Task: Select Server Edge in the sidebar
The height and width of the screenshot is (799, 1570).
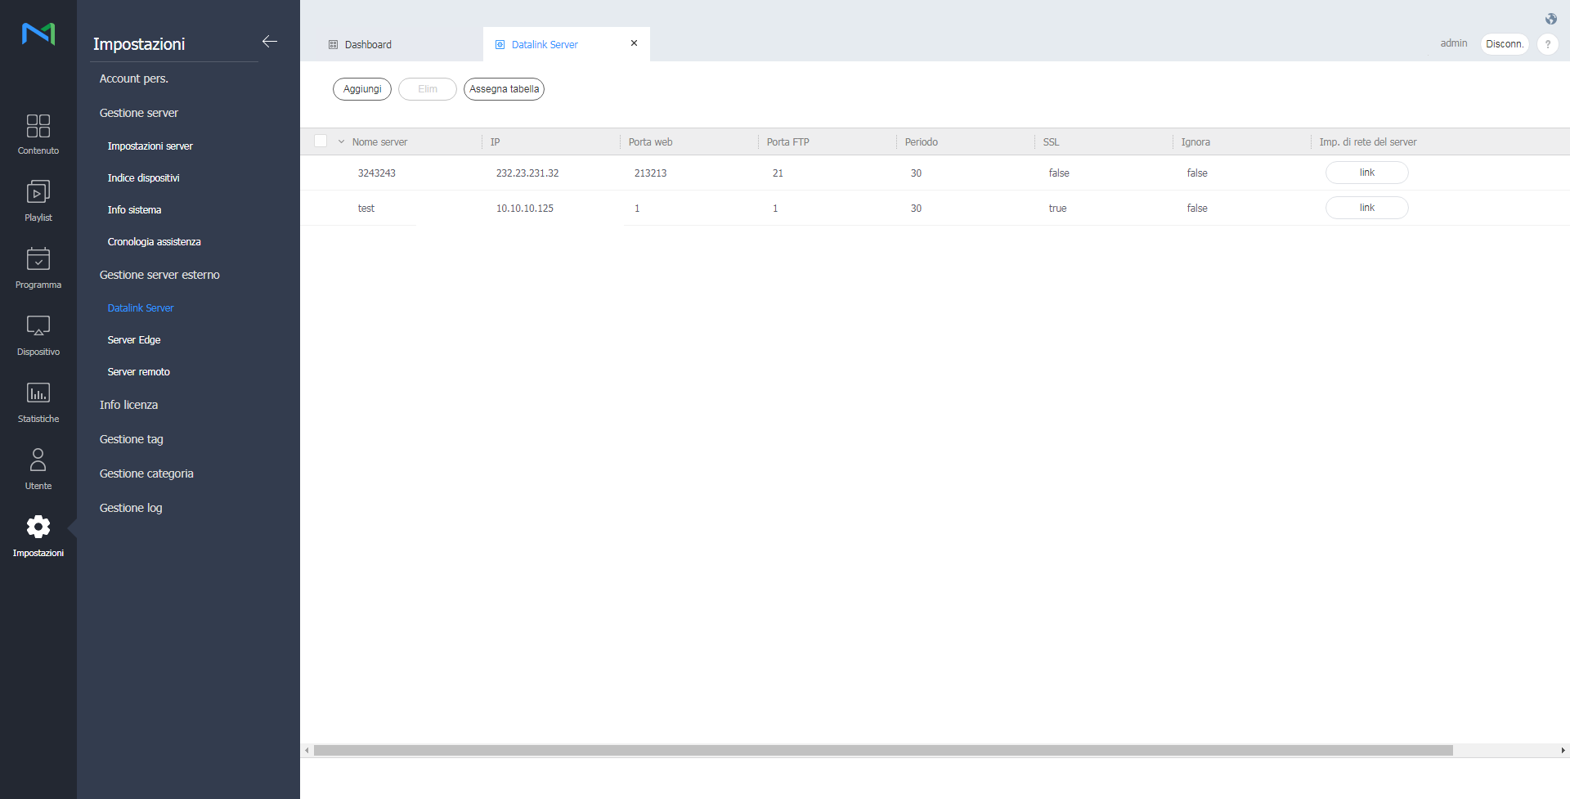Action: (x=134, y=340)
